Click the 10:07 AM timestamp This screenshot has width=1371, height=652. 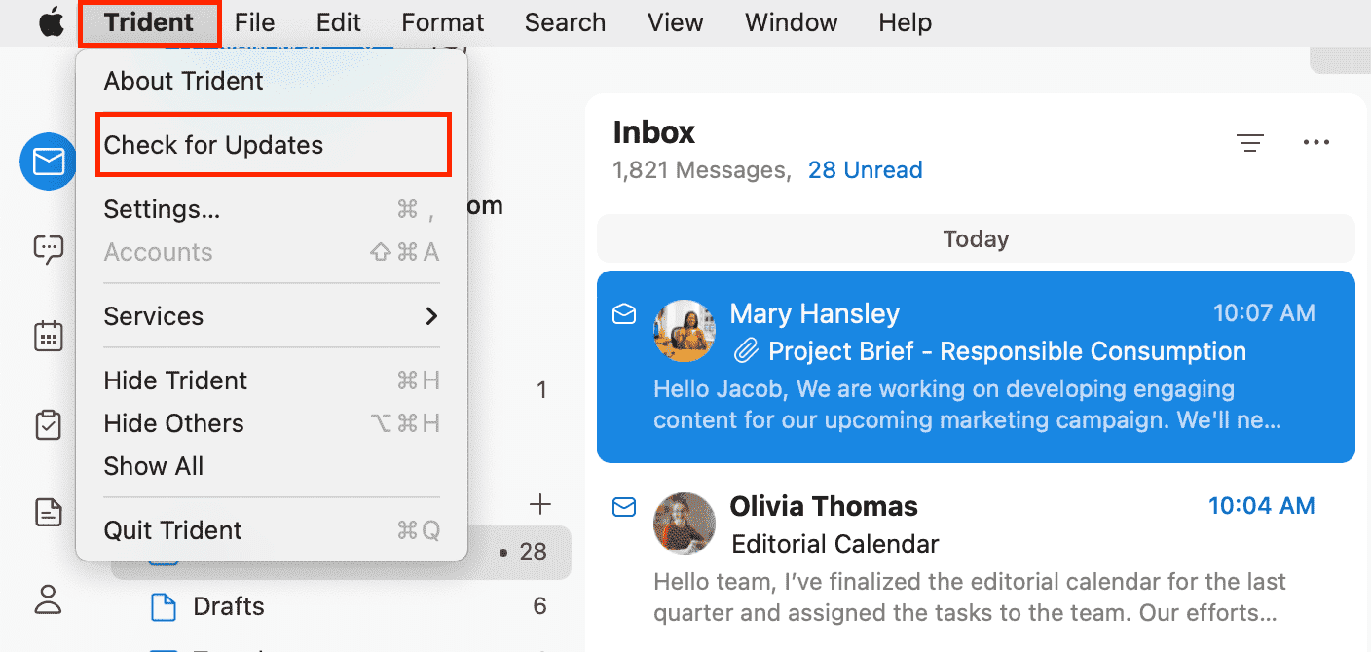point(1264,313)
